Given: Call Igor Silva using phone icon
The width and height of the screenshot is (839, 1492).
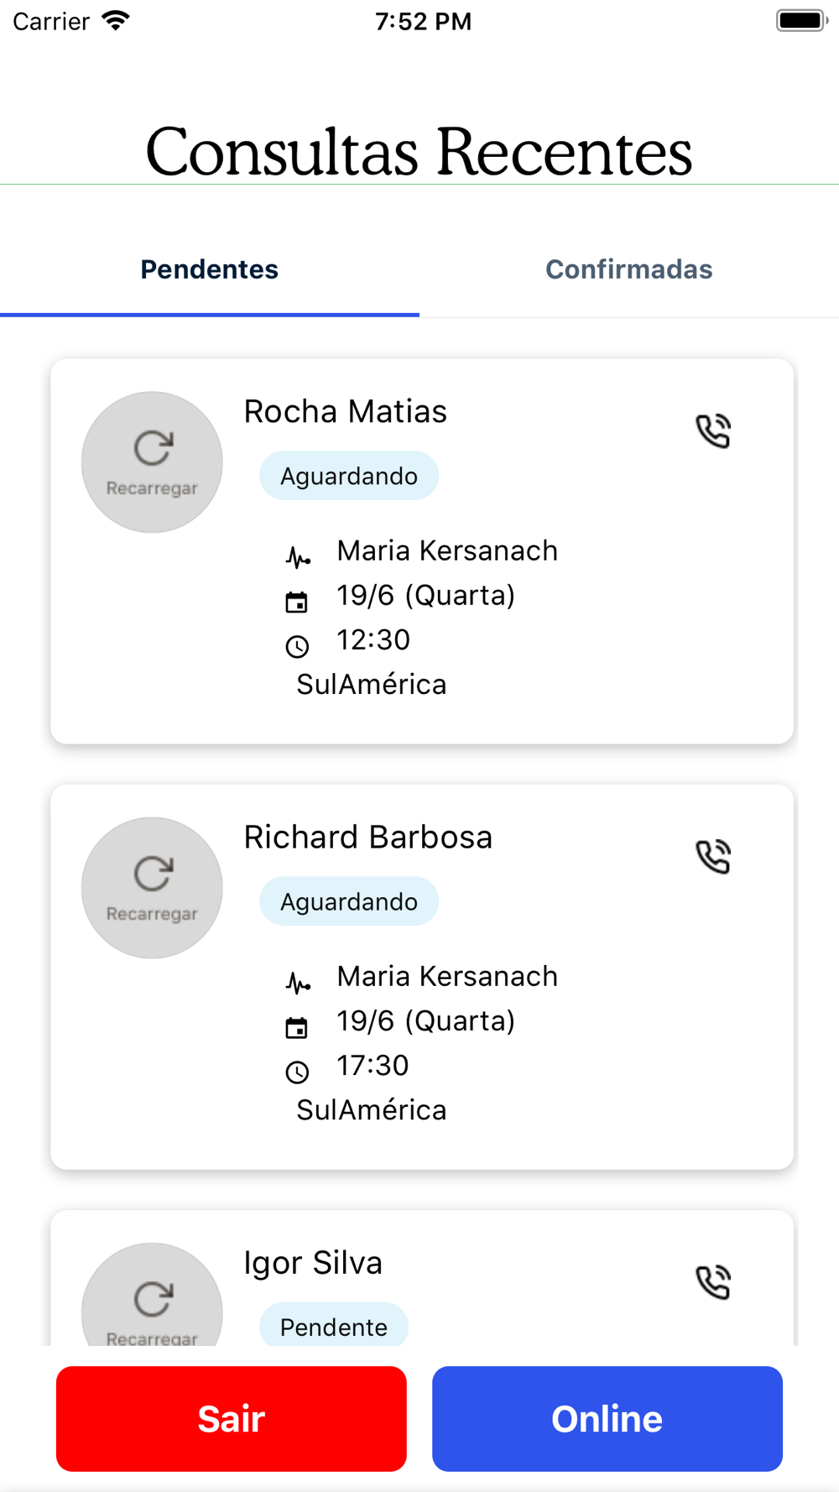Looking at the screenshot, I should tap(713, 1282).
